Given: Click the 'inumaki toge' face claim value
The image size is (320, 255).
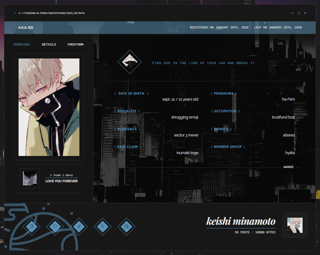Looking at the screenshot, I should 187,153.
